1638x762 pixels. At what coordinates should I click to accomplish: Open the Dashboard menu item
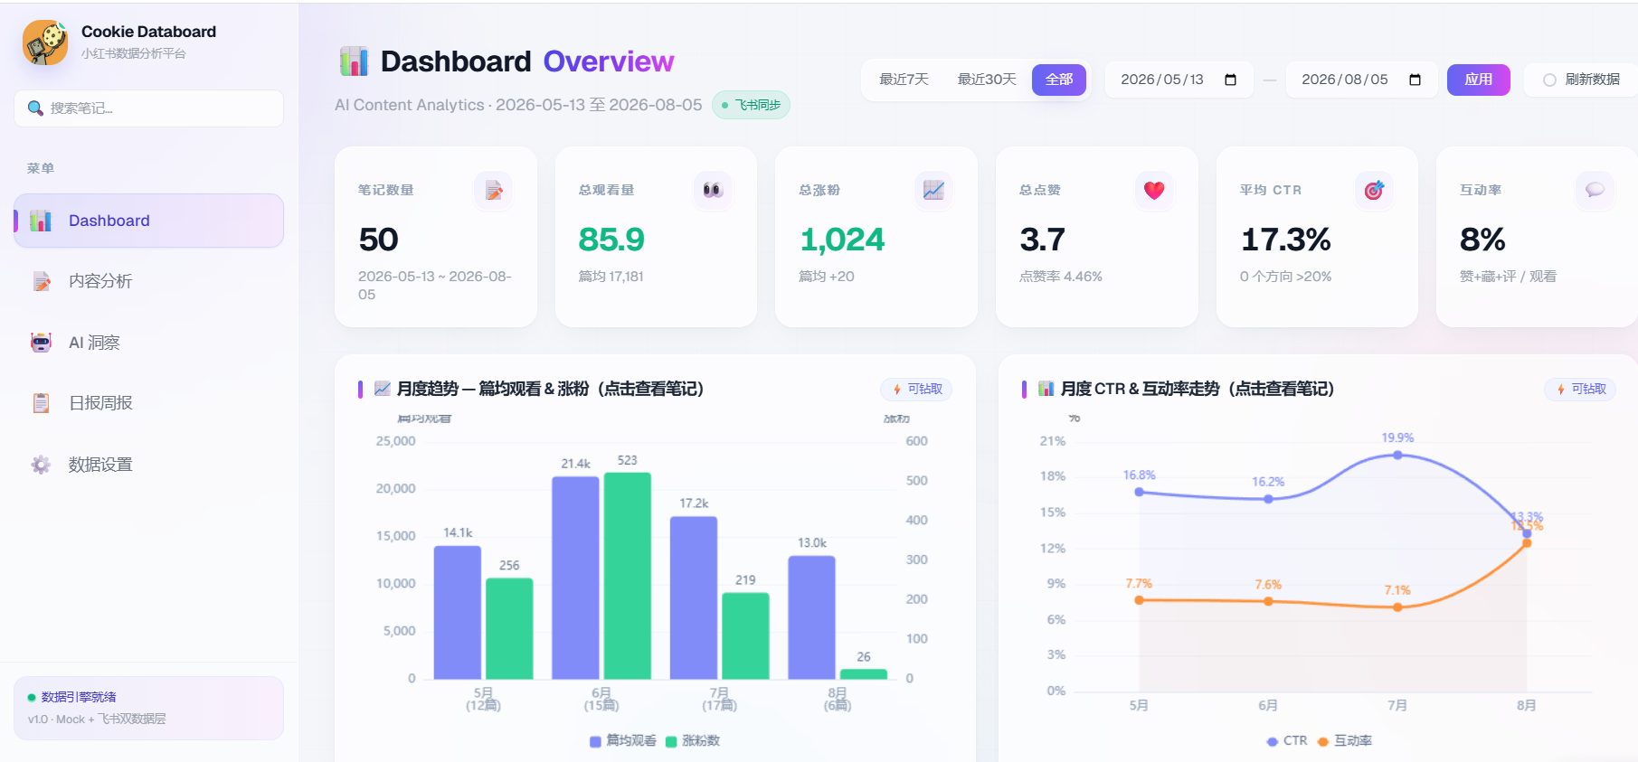coord(149,221)
